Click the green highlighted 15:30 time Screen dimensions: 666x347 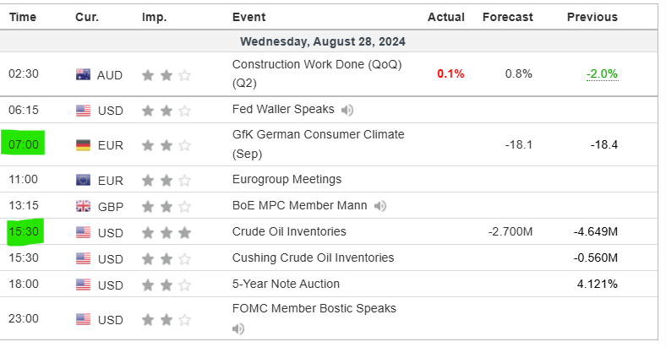tap(24, 232)
